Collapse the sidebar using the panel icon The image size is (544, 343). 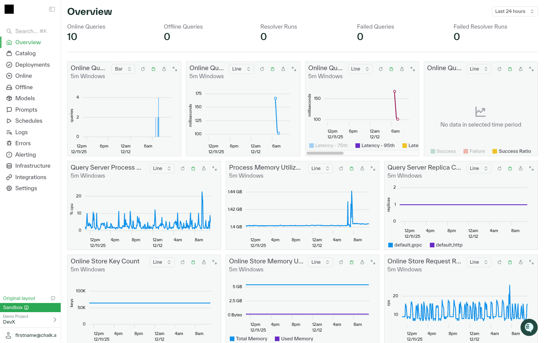(x=52, y=9)
